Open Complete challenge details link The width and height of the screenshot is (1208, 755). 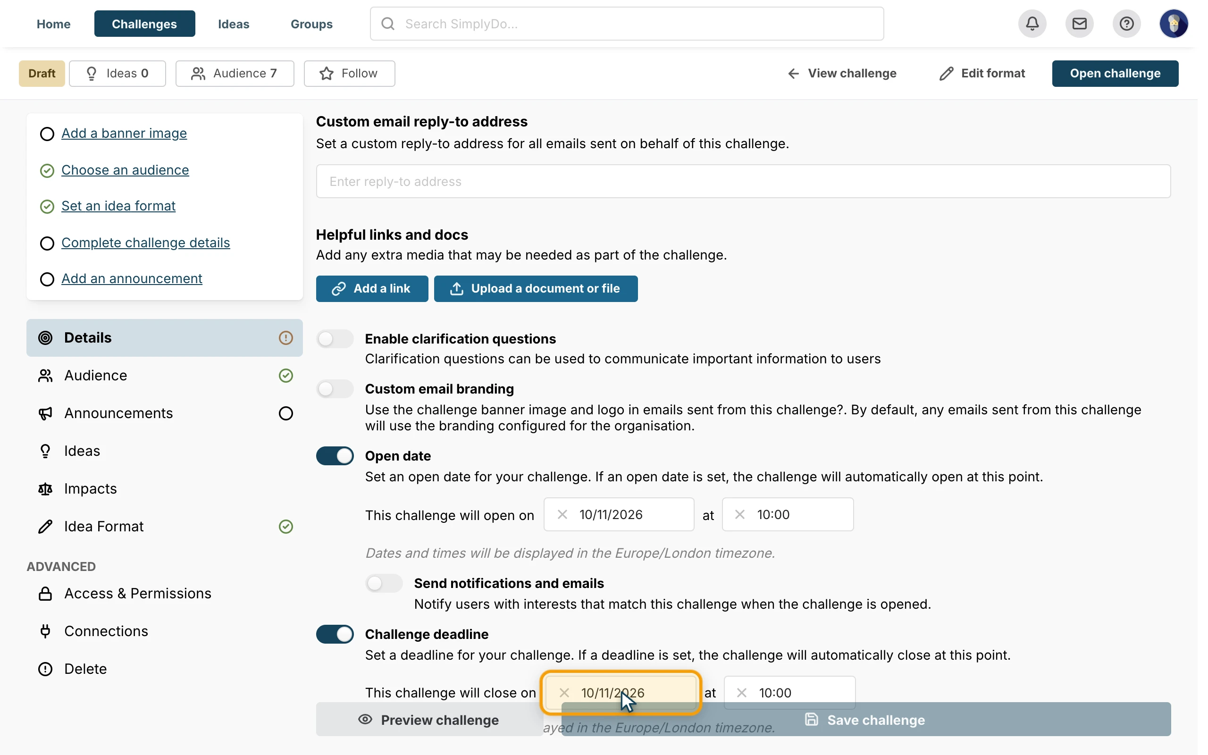[146, 243]
